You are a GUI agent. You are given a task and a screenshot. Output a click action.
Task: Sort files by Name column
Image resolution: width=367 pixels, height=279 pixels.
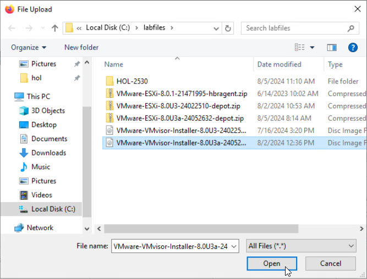coord(113,64)
